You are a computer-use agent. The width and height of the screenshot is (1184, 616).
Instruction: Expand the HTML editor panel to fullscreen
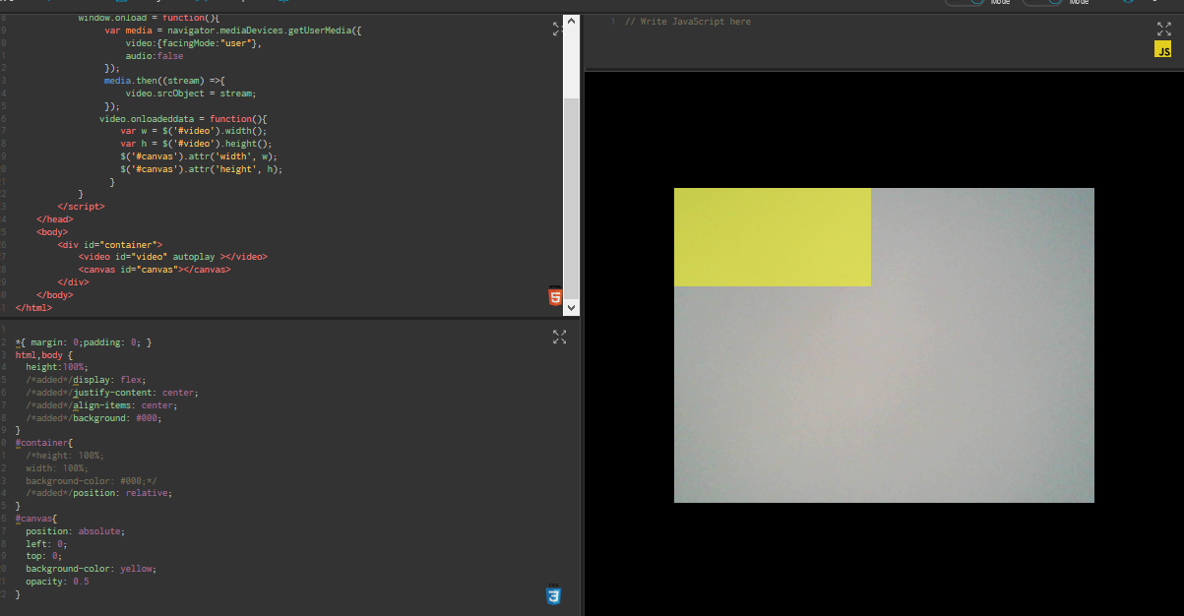559,30
